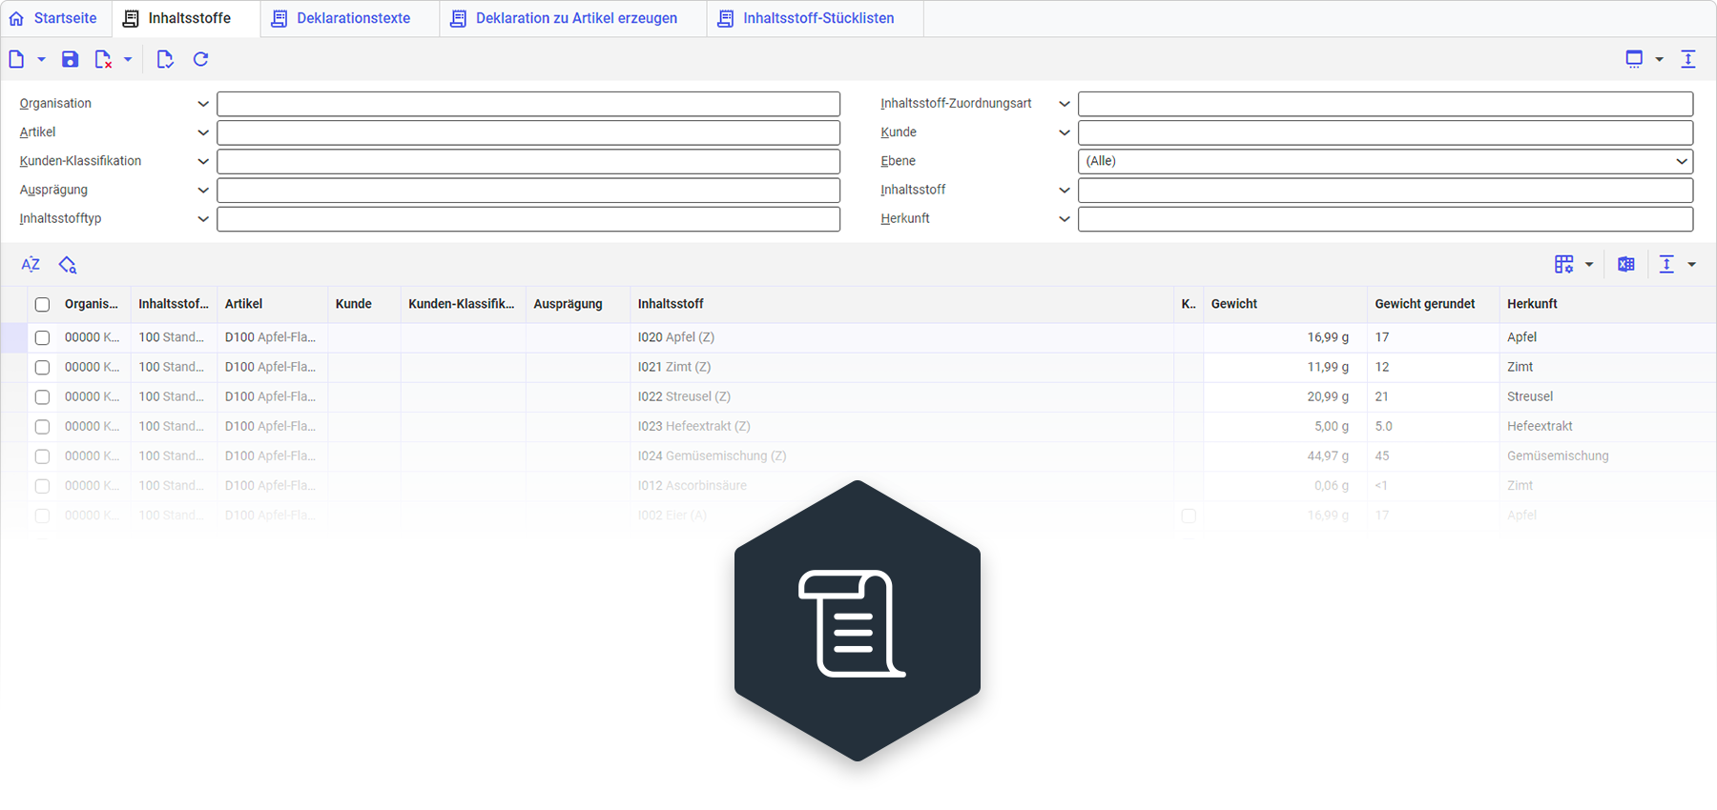
Task: Sort by the Gewicht column header
Action: point(1234,304)
